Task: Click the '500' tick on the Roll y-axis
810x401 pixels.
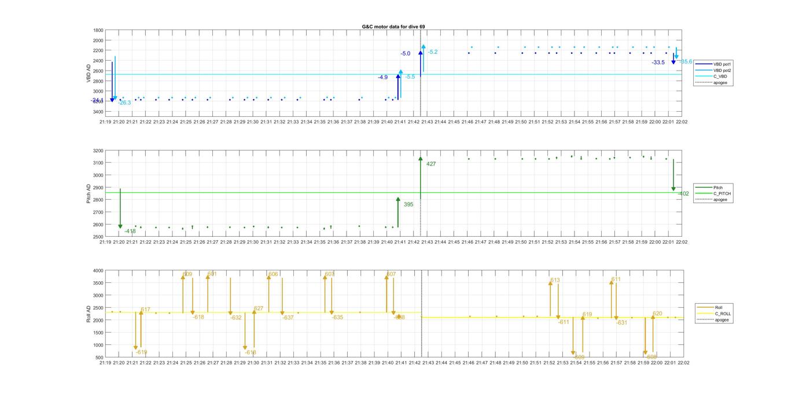Action: click(100, 358)
